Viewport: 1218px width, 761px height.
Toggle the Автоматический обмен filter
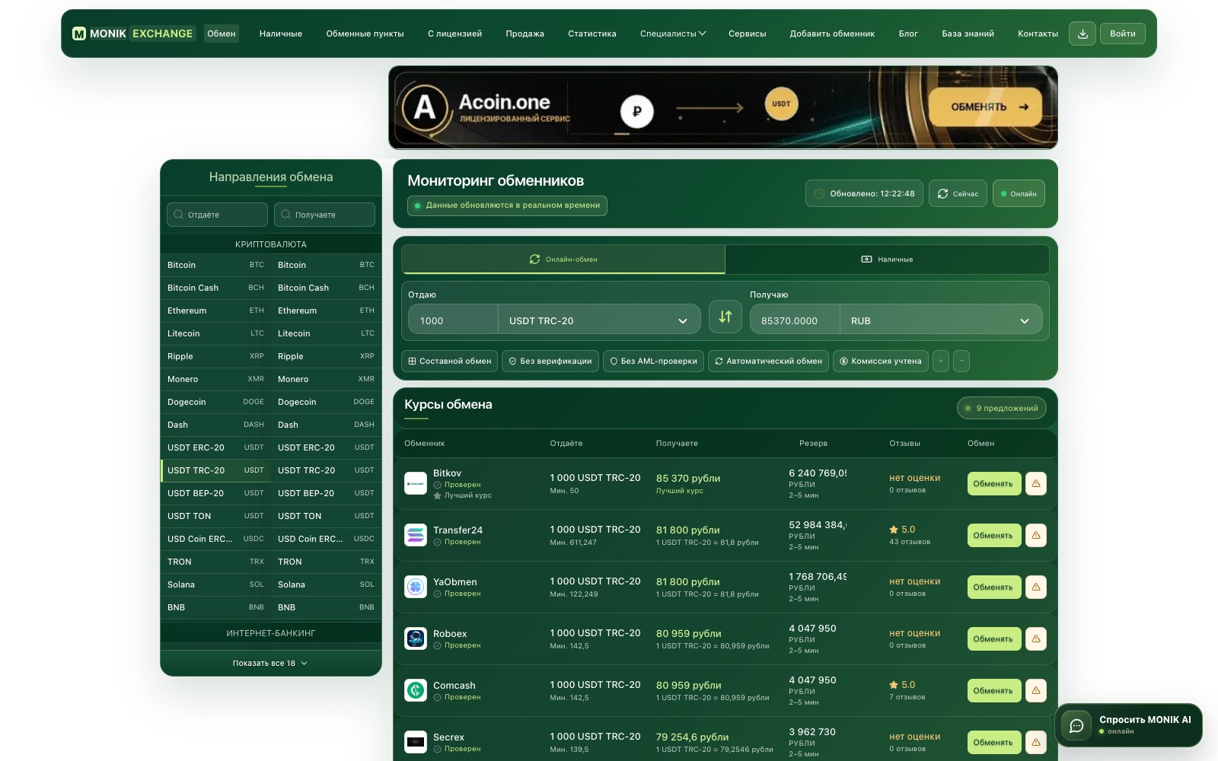(769, 361)
